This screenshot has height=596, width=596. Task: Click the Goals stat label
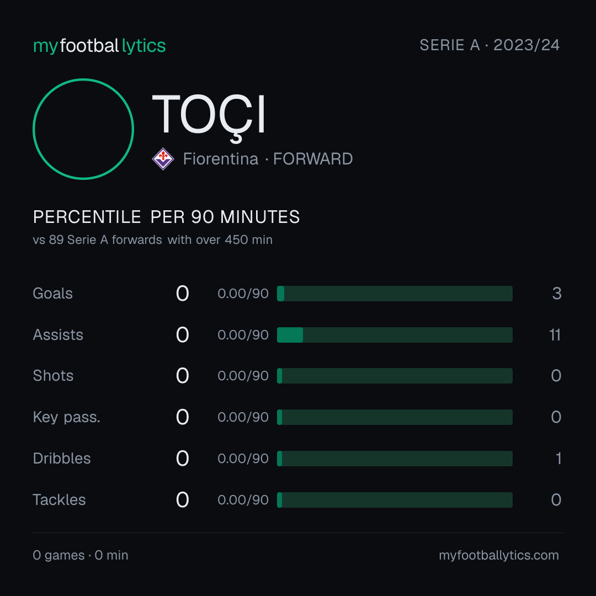(52, 294)
